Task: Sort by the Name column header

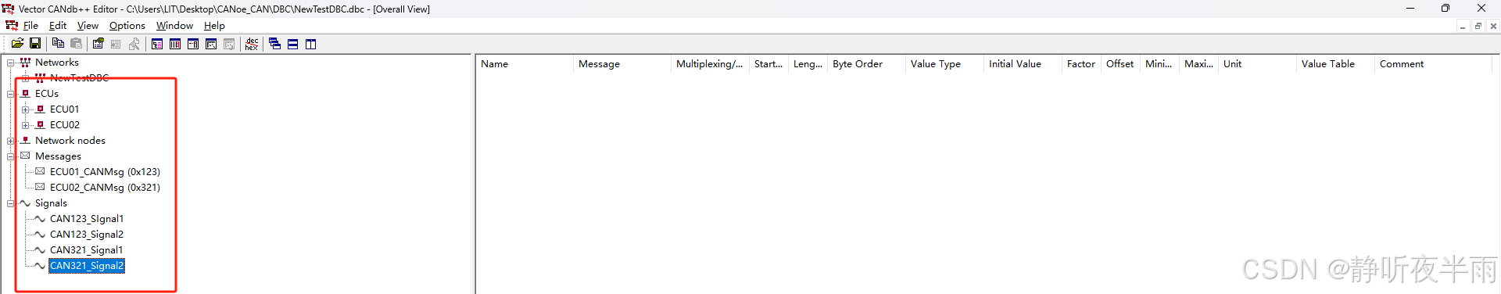Action: (x=525, y=64)
